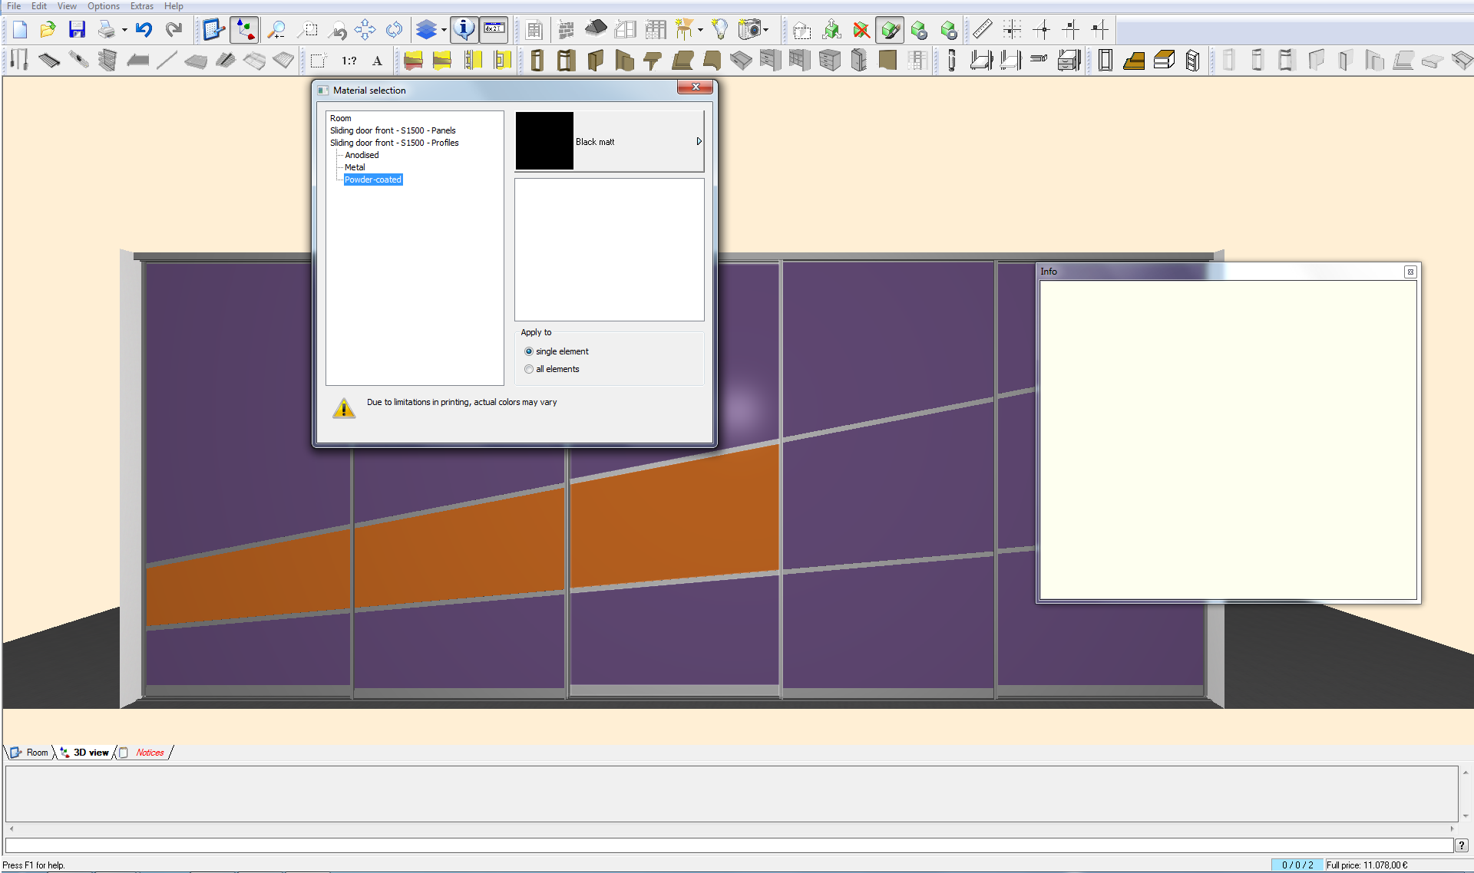Toggle the paint material cube tool
The height and width of the screenshot is (873, 1474).
890,30
